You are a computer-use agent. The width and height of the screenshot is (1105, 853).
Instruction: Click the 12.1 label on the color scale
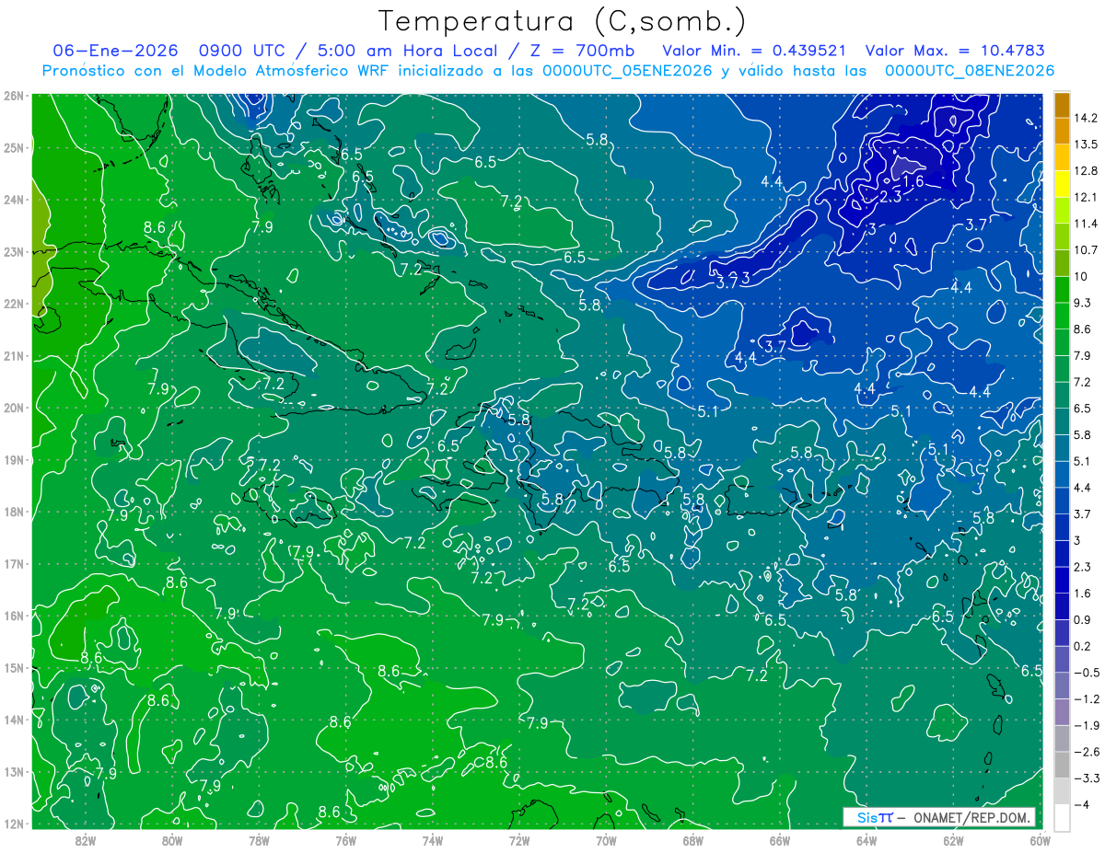[x=1087, y=197]
